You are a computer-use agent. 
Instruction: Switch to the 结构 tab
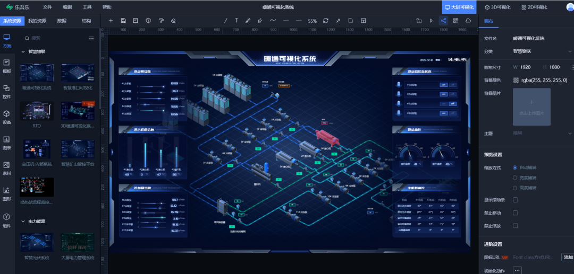click(87, 21)
